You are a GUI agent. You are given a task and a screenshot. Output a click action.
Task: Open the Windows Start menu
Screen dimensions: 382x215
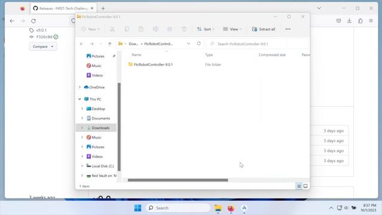[x=138, y=208]
